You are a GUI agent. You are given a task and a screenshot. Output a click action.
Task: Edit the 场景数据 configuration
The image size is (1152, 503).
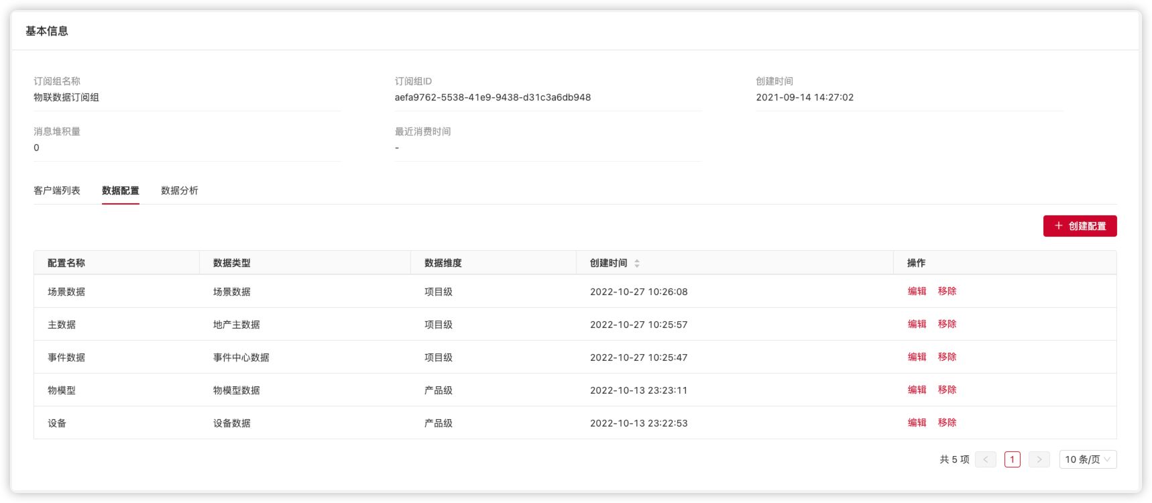917,291
